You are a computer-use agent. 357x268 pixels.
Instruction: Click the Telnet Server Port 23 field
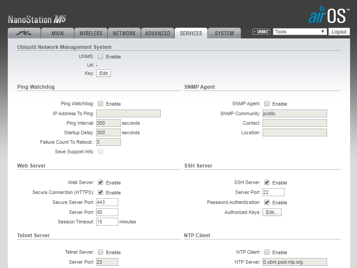pyautogui.click(x=107, y=262)
